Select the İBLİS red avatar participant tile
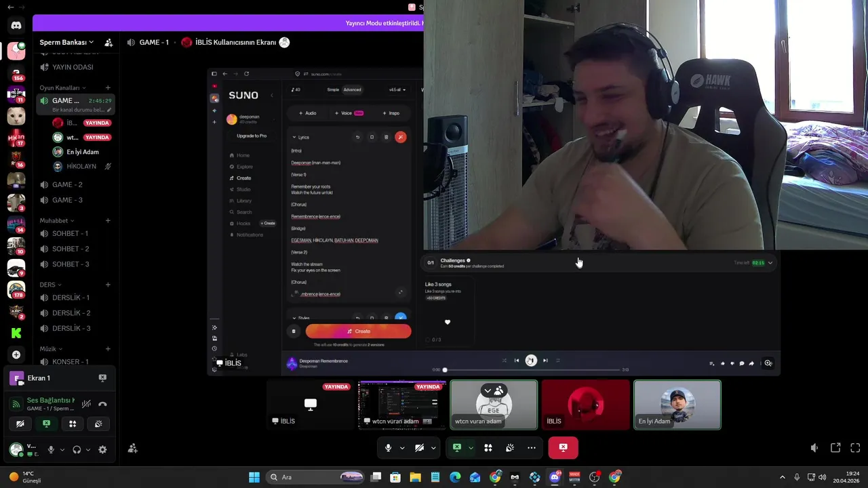 585,405
